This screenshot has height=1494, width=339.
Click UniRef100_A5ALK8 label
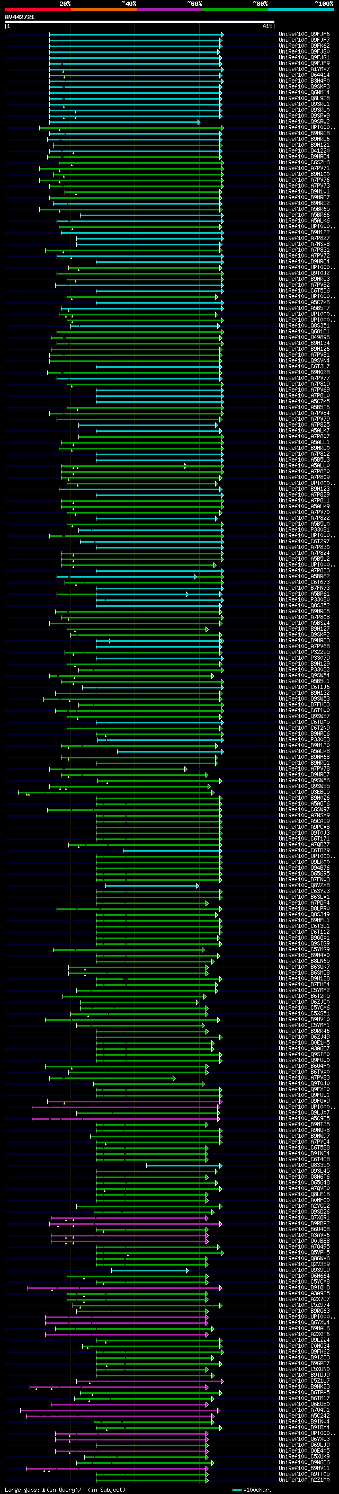[304, 751]
